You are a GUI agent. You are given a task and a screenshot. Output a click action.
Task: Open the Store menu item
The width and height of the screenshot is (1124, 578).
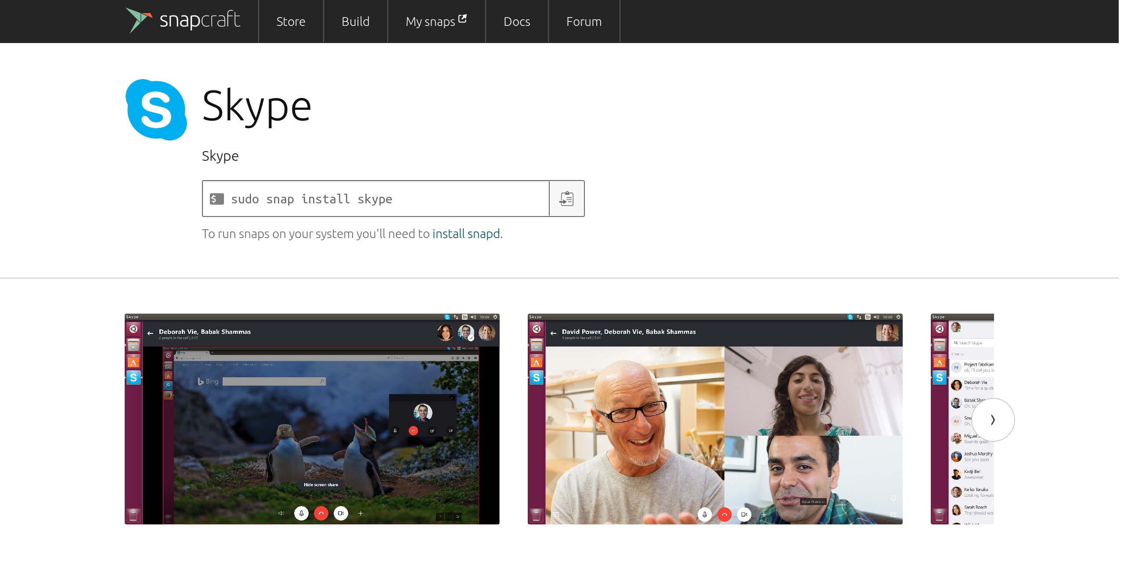(x=291, y=22)
